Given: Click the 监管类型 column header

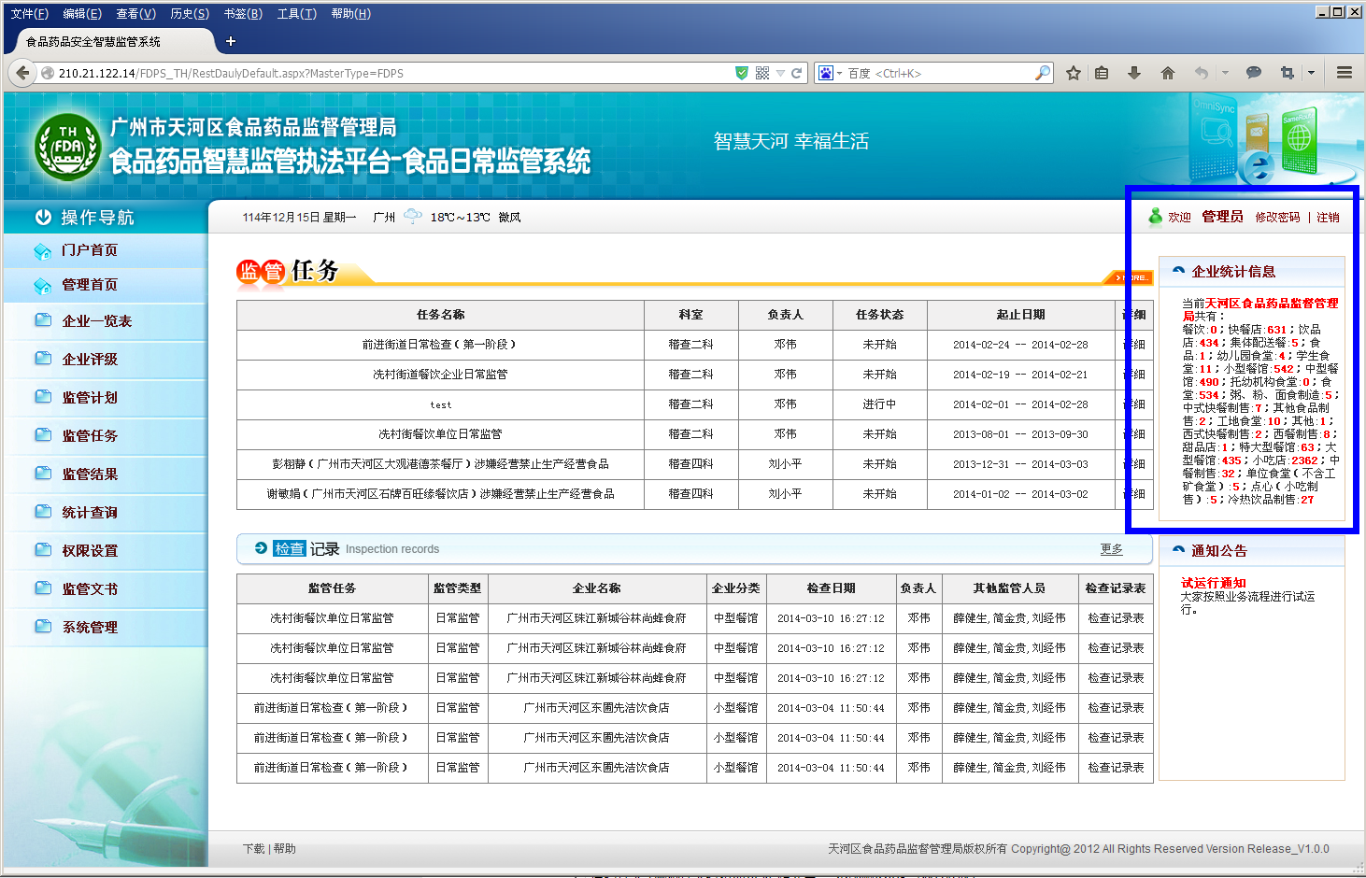Looking at the screenshot, I should tap(457, 588).
